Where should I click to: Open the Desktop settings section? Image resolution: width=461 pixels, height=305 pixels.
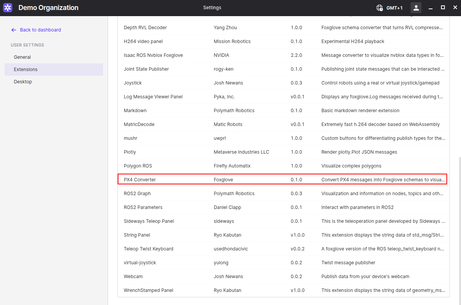point(54,82)
